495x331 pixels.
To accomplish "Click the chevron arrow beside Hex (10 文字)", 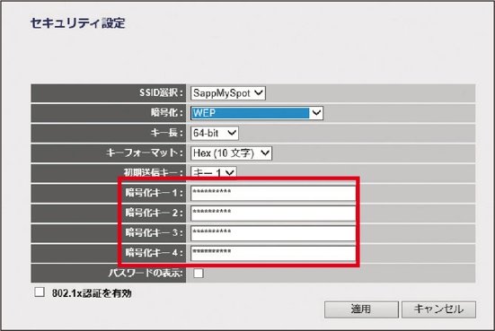I will click(x=265, y=153).
